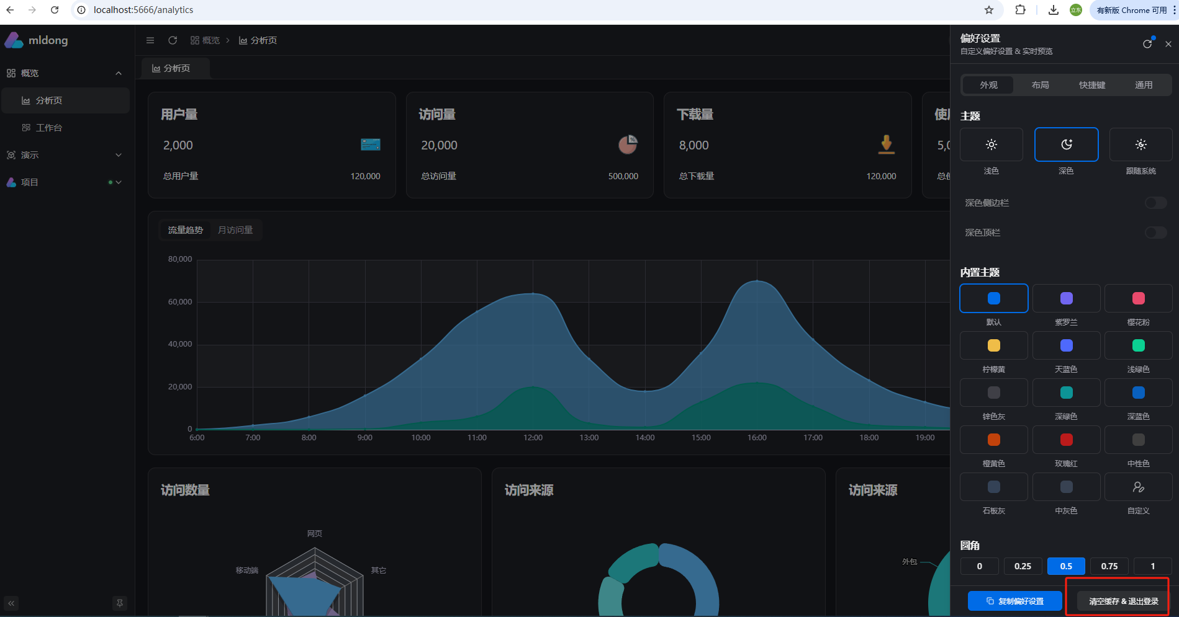Toggle the sidebar hamburger menu icon

pos(150,40)
